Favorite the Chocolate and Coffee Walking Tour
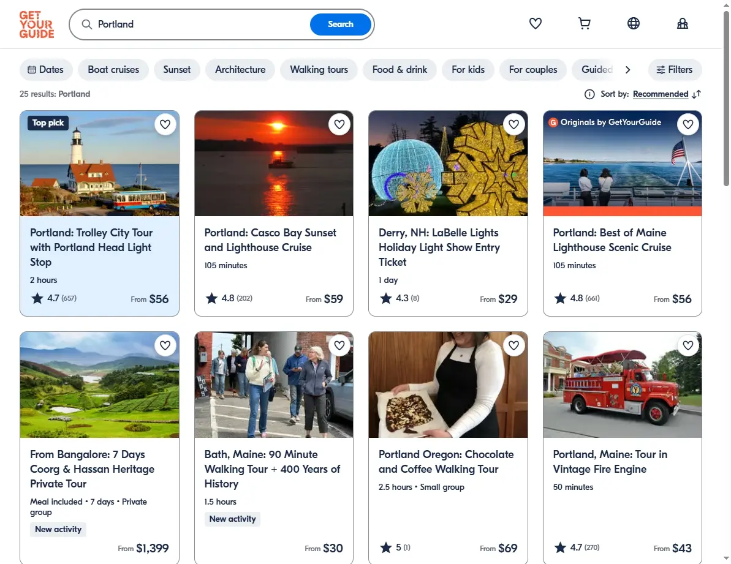Image resolution: width=731 pixels, height=564 pixels. click(x=513, y=345)
